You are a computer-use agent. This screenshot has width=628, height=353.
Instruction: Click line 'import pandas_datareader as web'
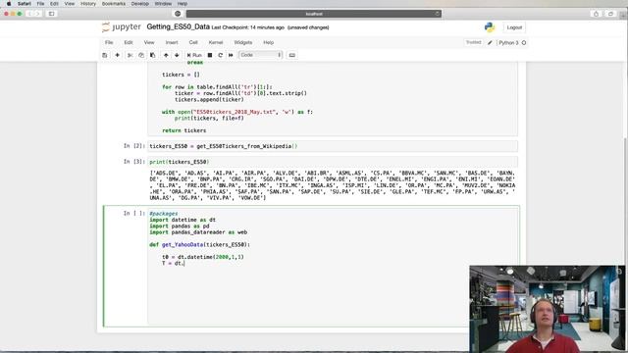(198, 232)
